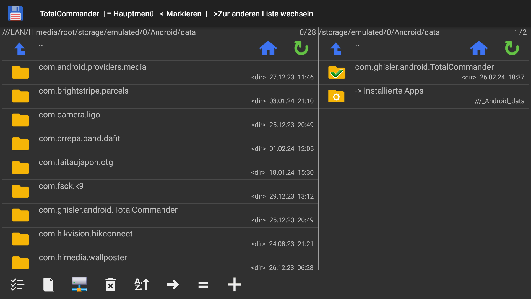Click date 27.12.23 11:46 entry
This screenshot has width=531, height=299.
(291, 77)
